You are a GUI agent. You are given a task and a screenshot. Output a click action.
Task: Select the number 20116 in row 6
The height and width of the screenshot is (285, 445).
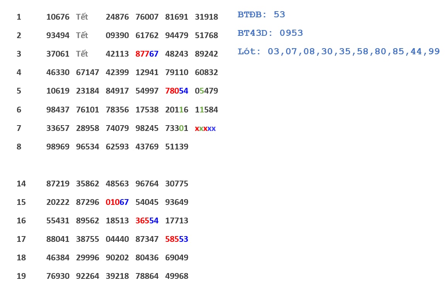(x=176, y=110)
